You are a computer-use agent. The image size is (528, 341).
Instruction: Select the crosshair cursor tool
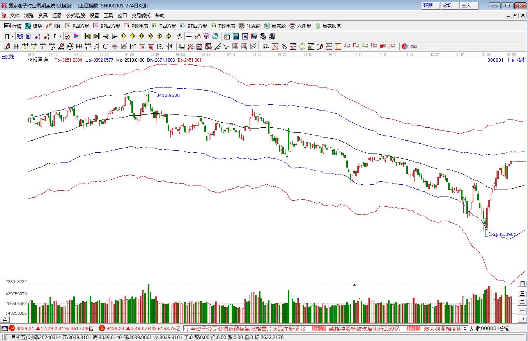coord(189,36)
